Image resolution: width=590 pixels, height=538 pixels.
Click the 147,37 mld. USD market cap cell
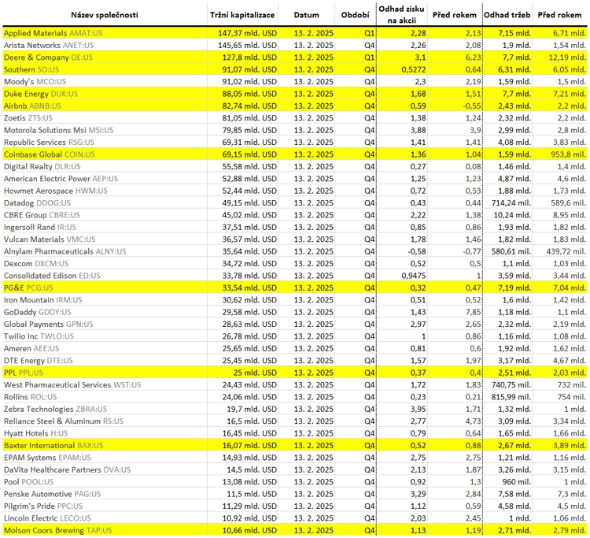click(x=247, y=33)
